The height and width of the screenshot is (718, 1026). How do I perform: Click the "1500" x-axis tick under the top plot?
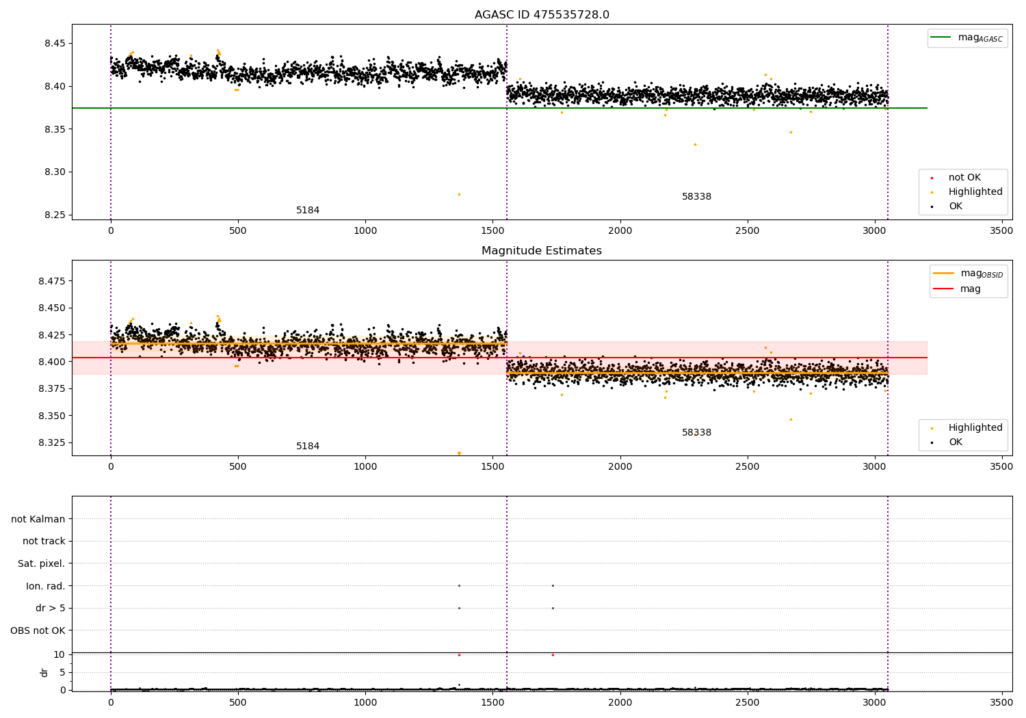tap(492, 231)
